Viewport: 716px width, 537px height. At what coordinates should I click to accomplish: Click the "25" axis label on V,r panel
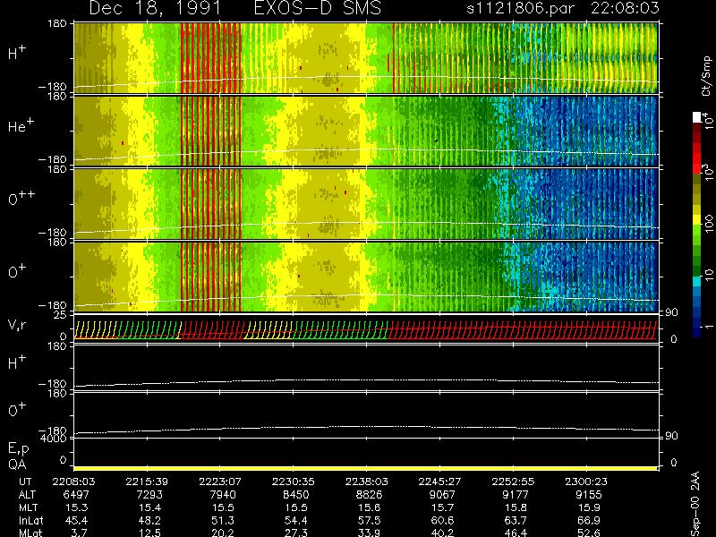coord(61,315)
